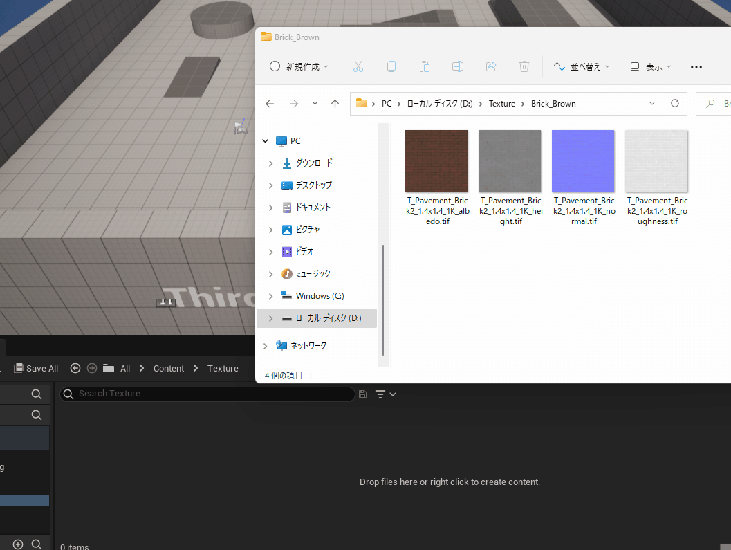Click Save All in Unreal content browser
The height and width of the screenshot is (550, 731).
[36, 368]
